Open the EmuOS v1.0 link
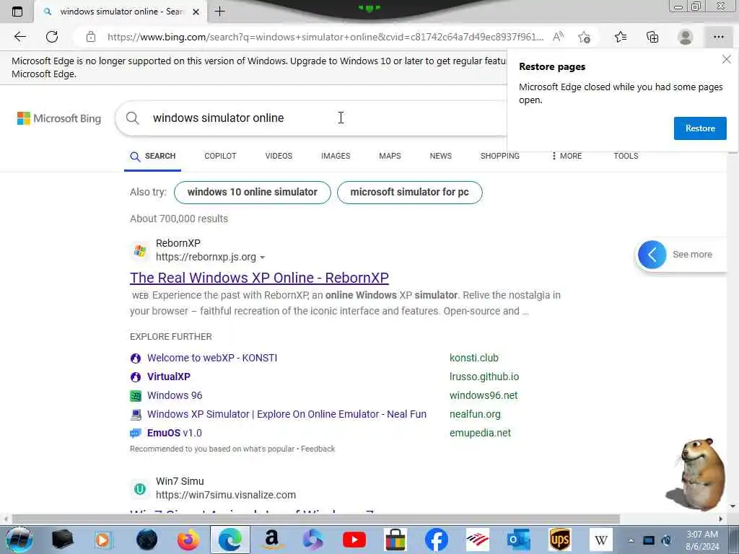Viewport: 739px width, 554px height. point(175,433)
